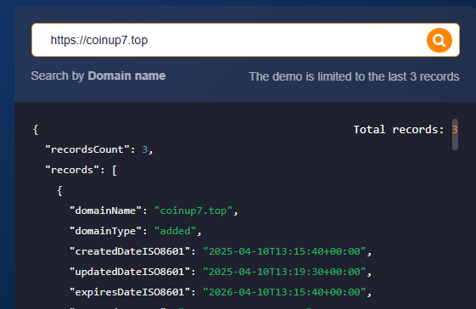Click the orange search magnifier button
Image resolution: width=476 pixels, height=309 pixels.
[x=440, y=40]
